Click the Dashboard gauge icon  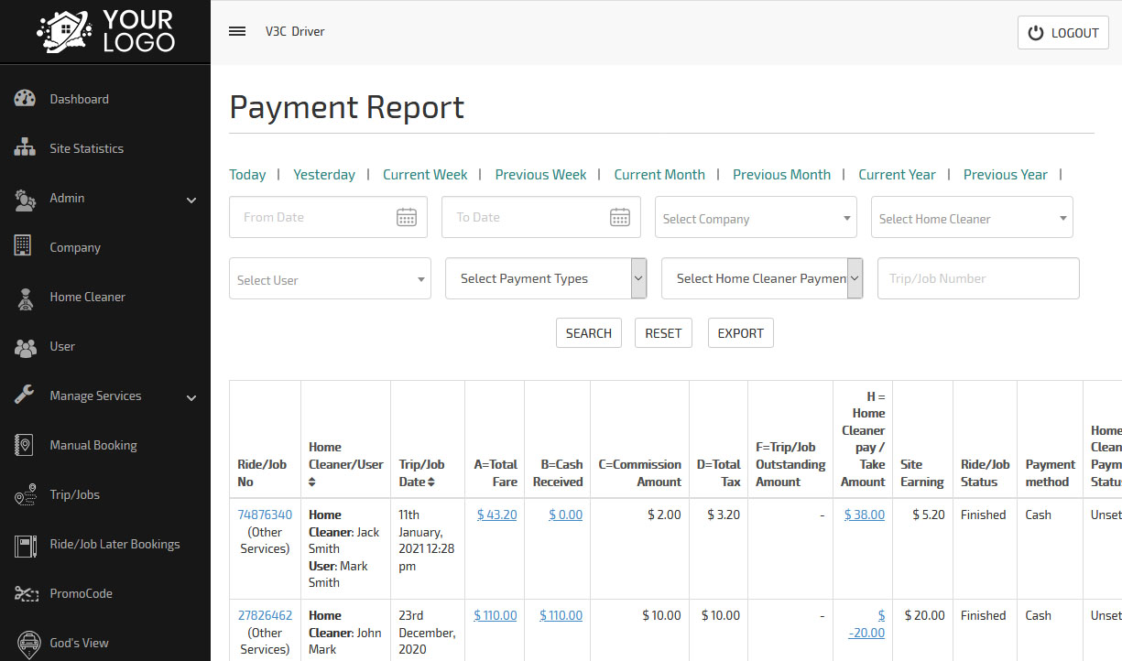25,99
